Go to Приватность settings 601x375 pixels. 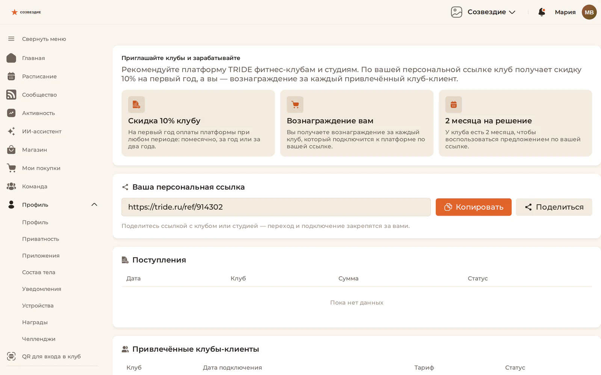click(41, 239)
